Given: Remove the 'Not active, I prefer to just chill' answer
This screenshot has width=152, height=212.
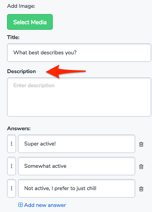Looking at the screenshot, I should 141,189.
